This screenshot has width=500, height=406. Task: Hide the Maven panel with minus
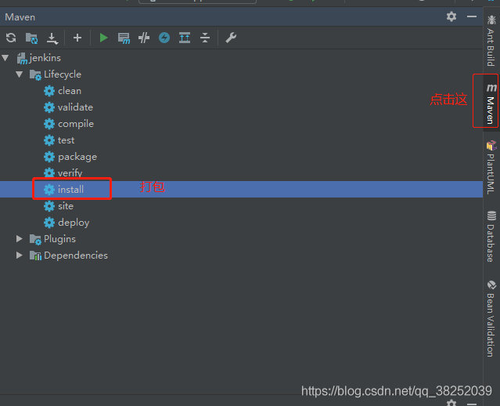pyautogui.click(x=472, y=16)
